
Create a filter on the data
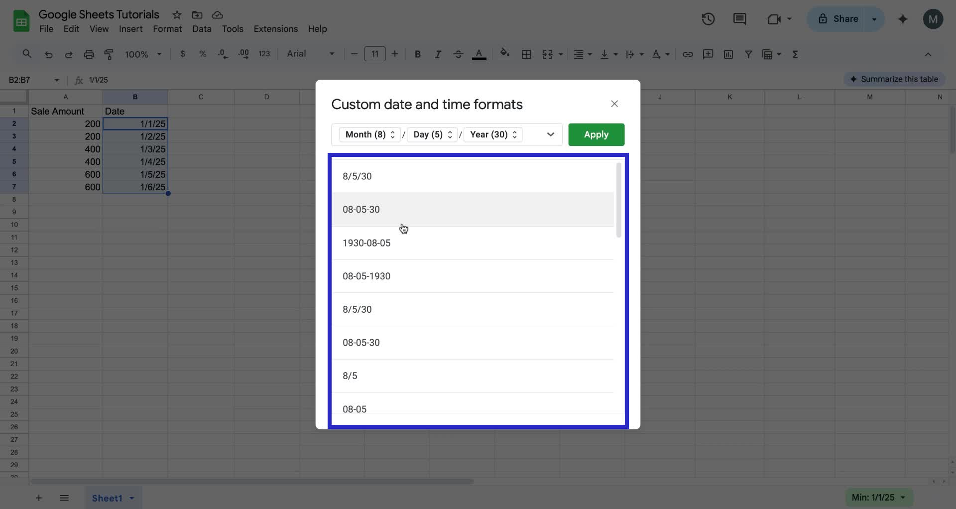[x=748, y=54]
